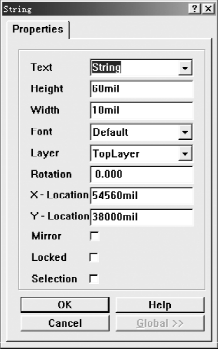Image resolution: width=218 pixels, height=349 pixels.
Task: Open the Help button
Action: tap(160, 305)
